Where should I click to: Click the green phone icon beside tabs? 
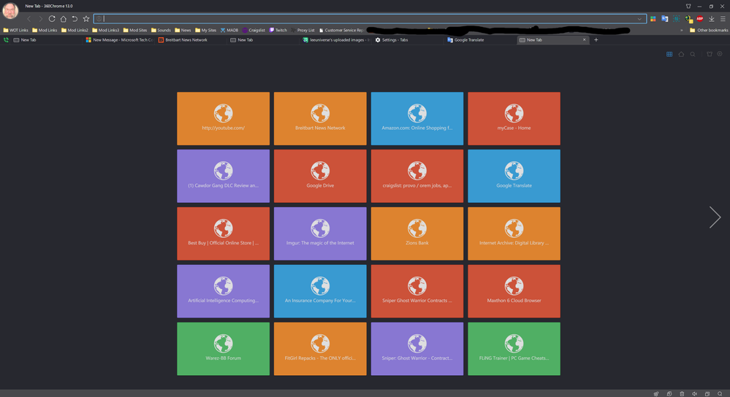[x=6, y=40]
